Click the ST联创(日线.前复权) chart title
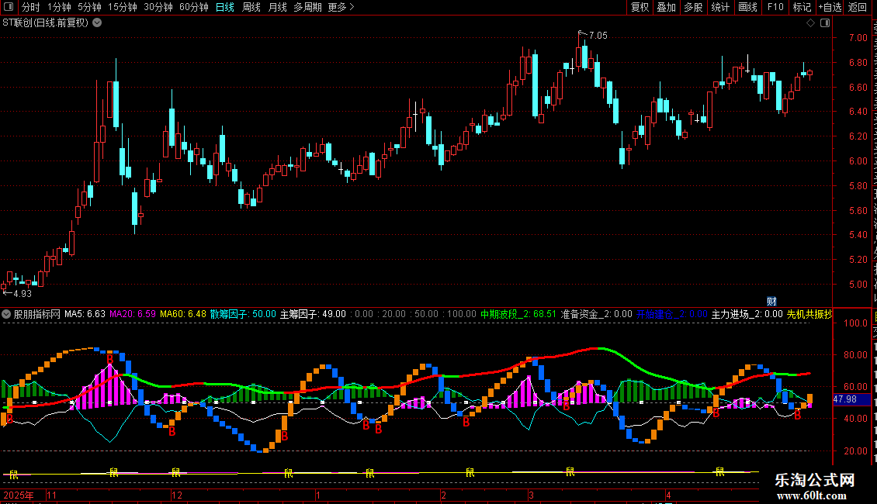This screenshot has width=877, height=504. (x=45, y=23)
